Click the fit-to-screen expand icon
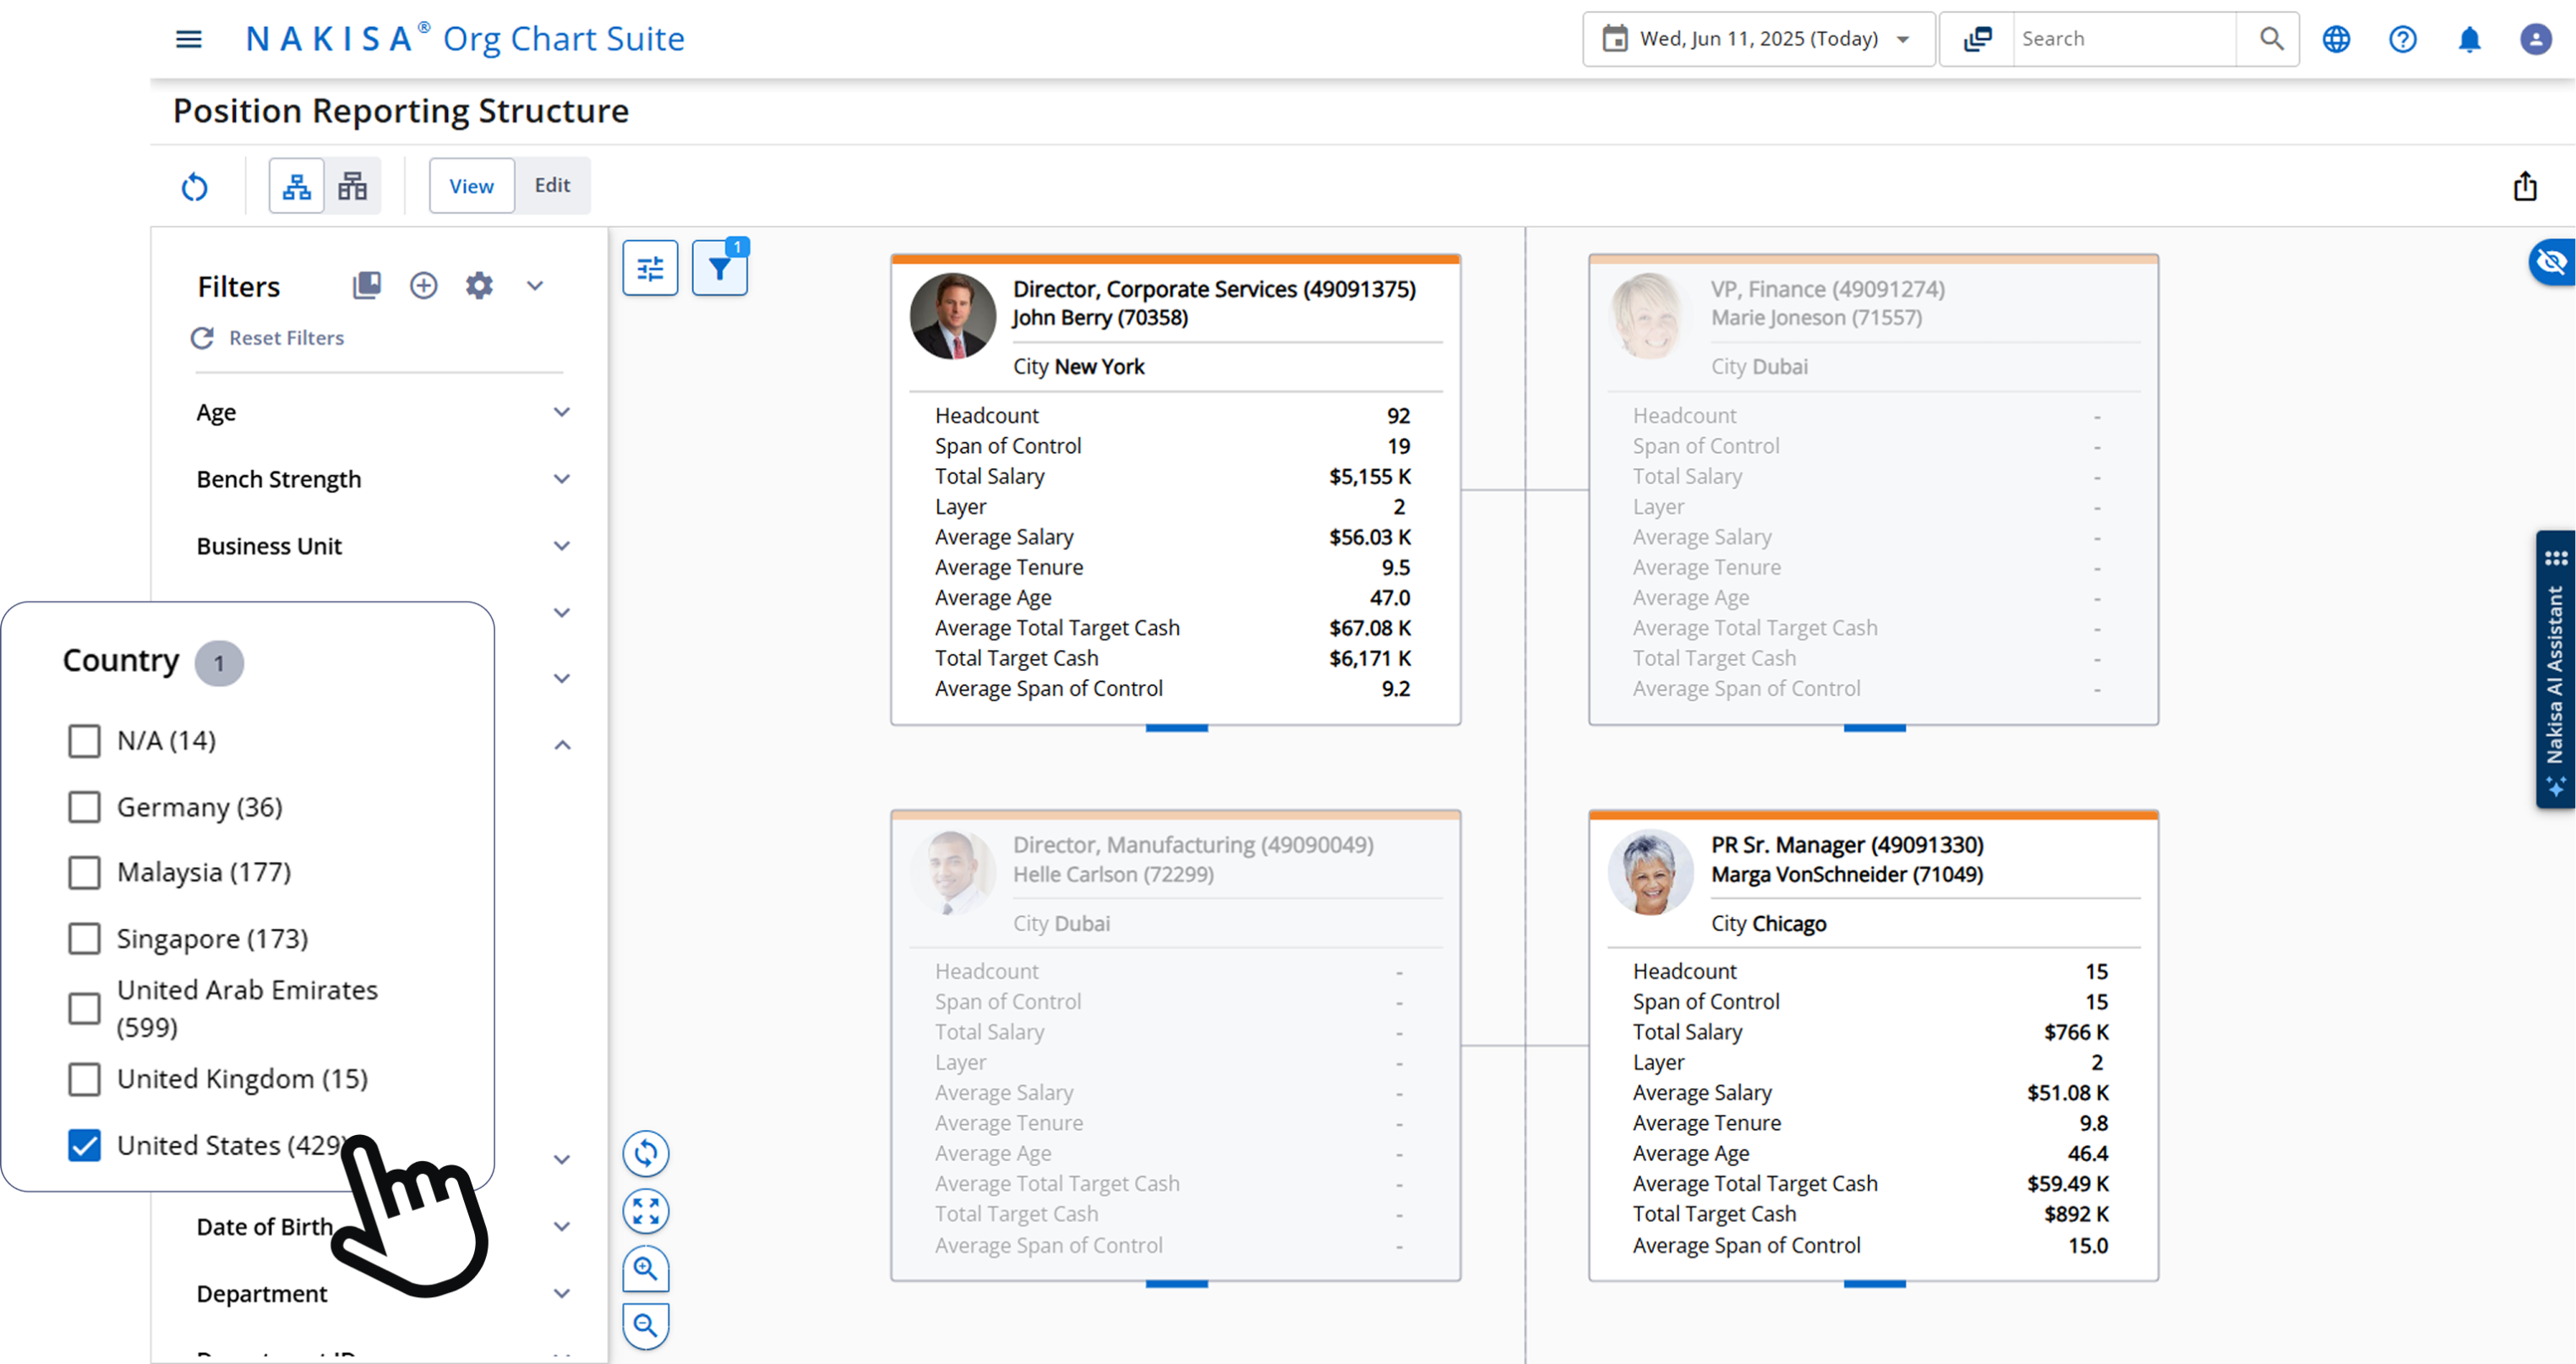This screenshot has width=2576, height=1364. [x=646, y=1211]
